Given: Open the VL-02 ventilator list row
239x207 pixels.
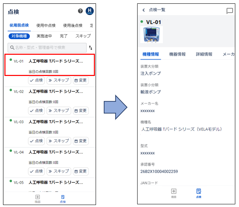Looking at the screenshot, I should [x=50, y=96].
